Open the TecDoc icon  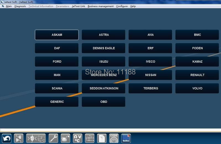(x=126, y=138)
